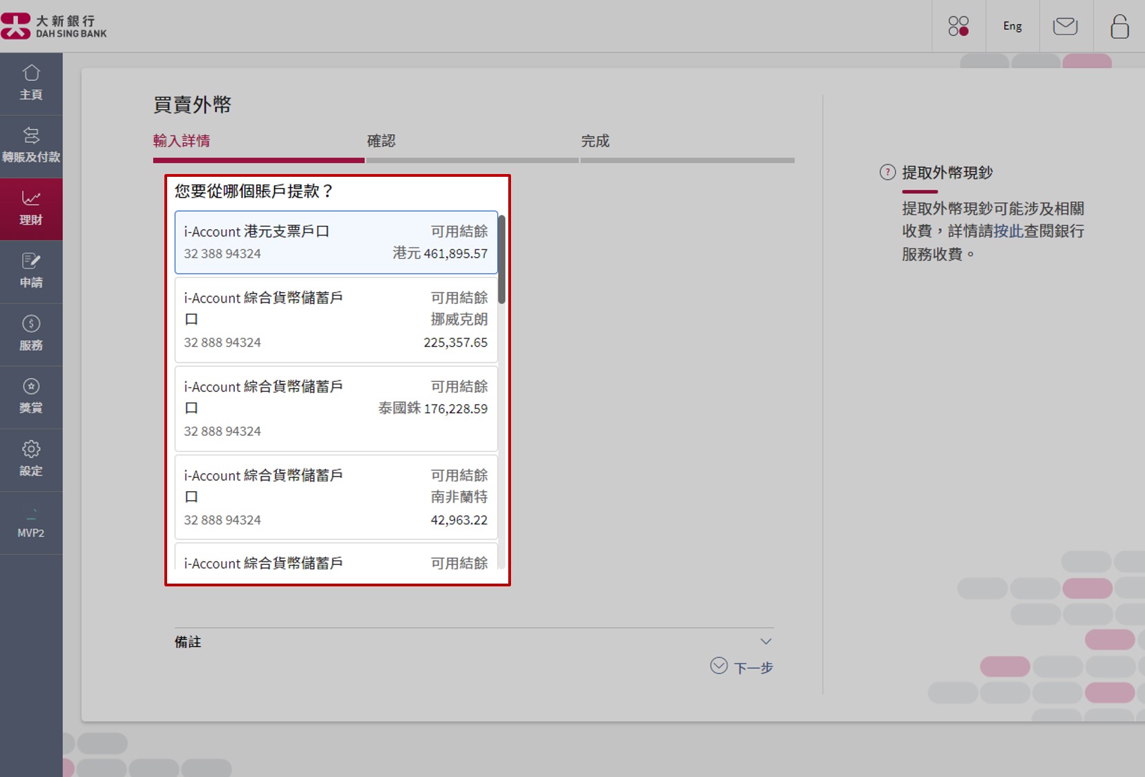Select the i-Account 港元支票戶口 account
The height and width of the screenshot is (777, 1145).
click(x=336, y=242)
